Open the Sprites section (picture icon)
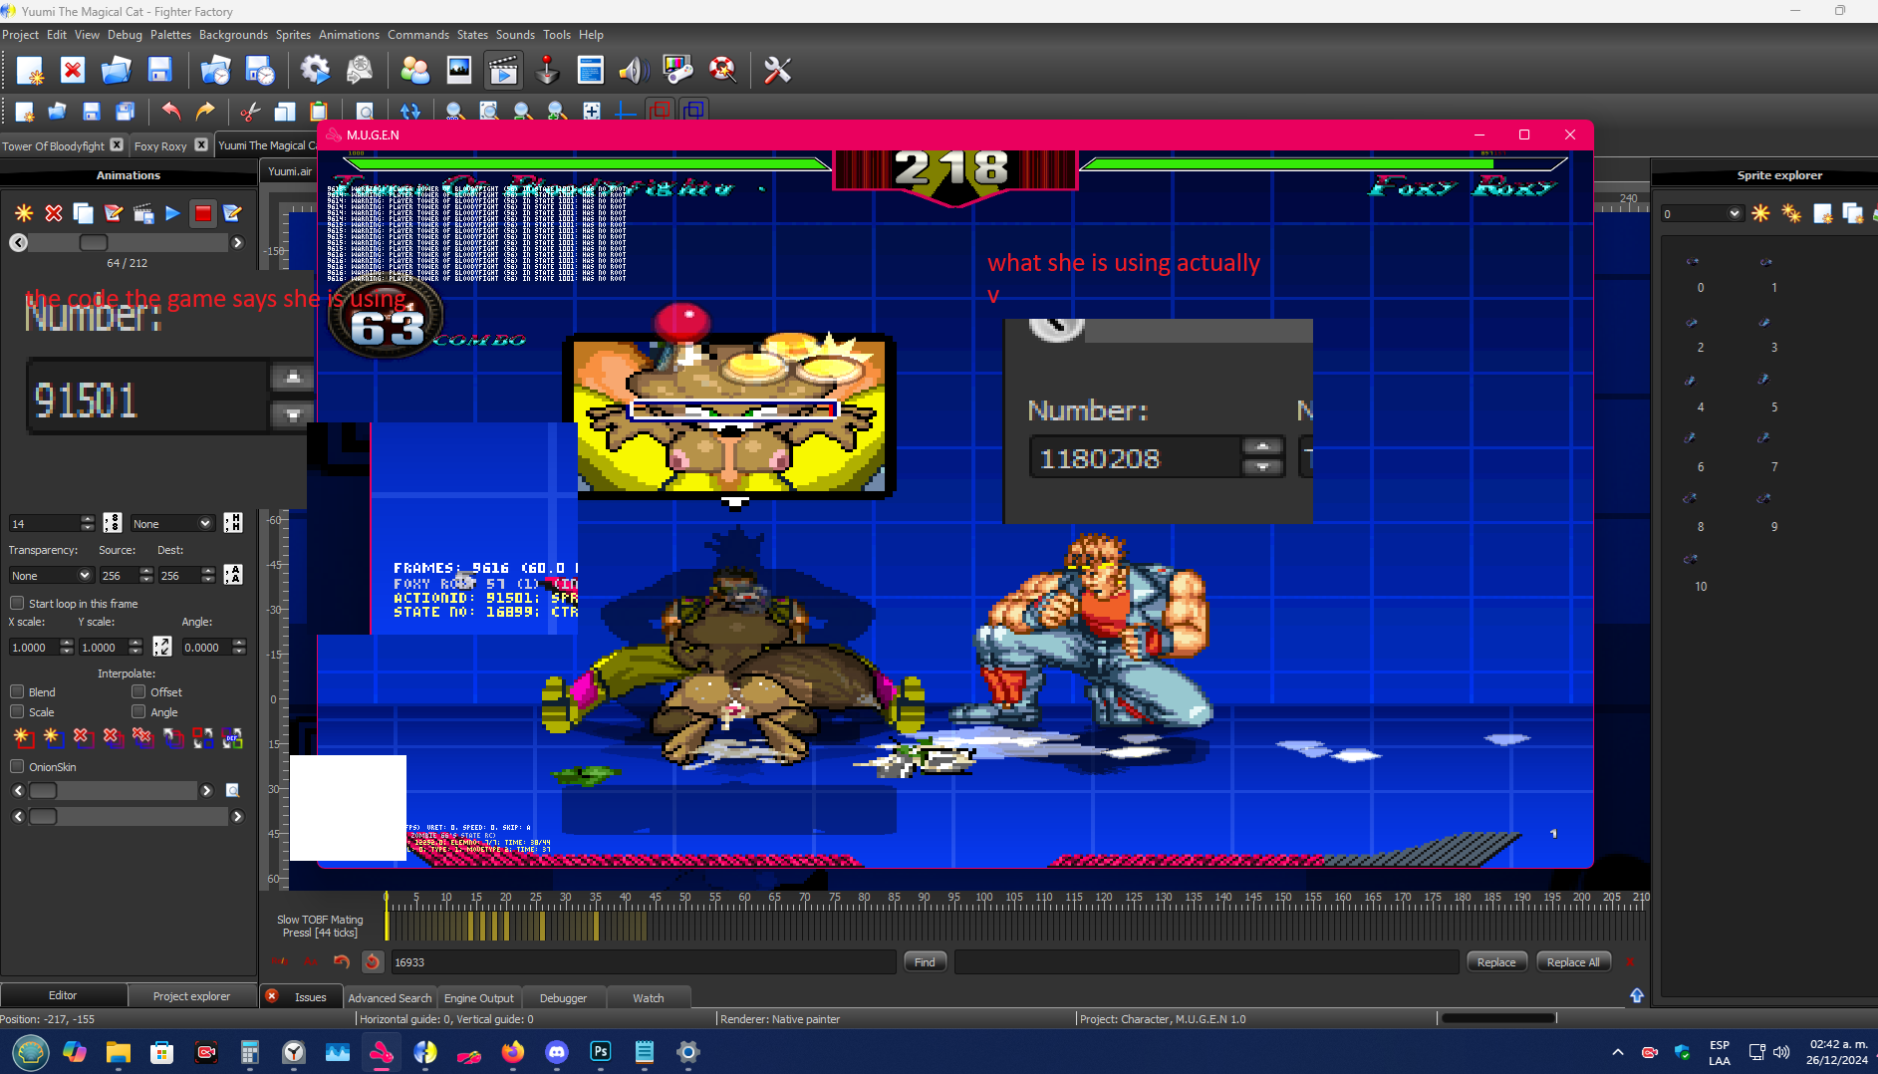This screenshot has width=1878, height=1074. pos(459,70)
